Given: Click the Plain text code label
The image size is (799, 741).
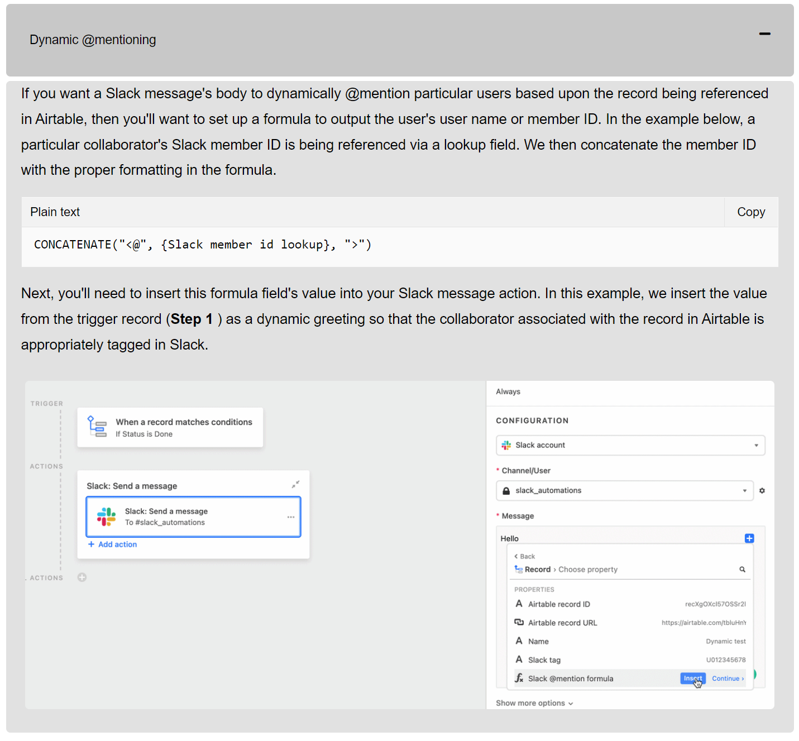Looking at the screenshot, I should (x=55, y=212).
